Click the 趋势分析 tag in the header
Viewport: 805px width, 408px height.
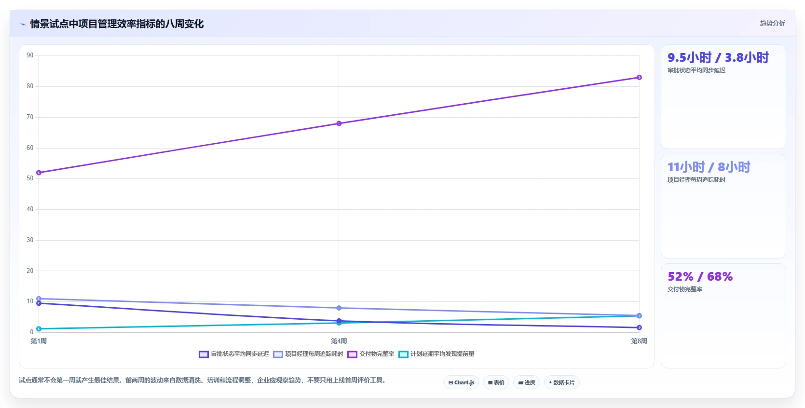click(x=772, y=23)
